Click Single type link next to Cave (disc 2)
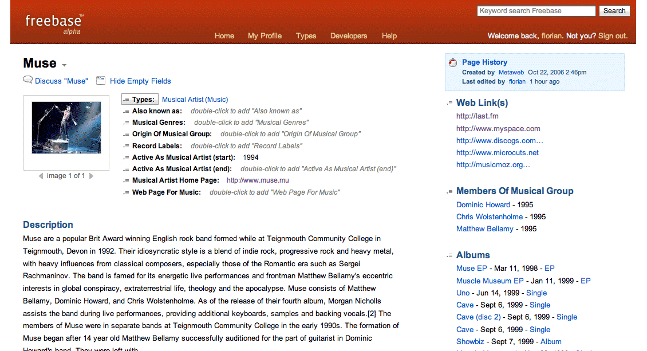 tap(567, 317)
